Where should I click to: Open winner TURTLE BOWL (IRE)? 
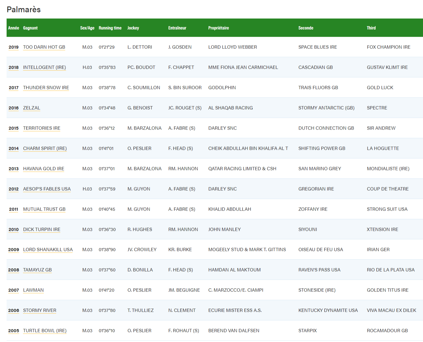pos(45,331)
